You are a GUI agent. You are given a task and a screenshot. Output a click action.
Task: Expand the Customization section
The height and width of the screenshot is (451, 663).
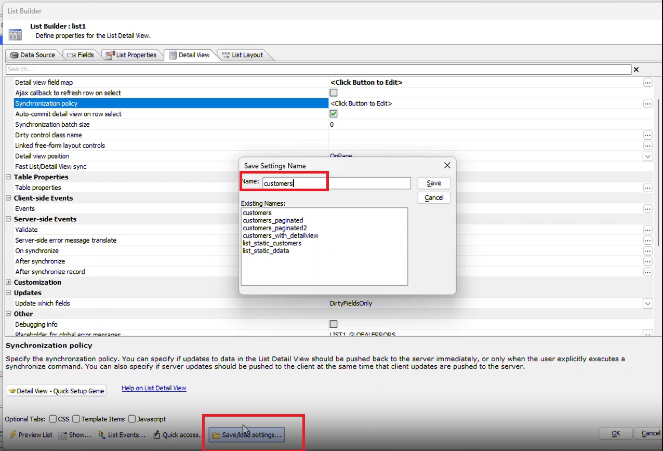click(x=9, y=282)
